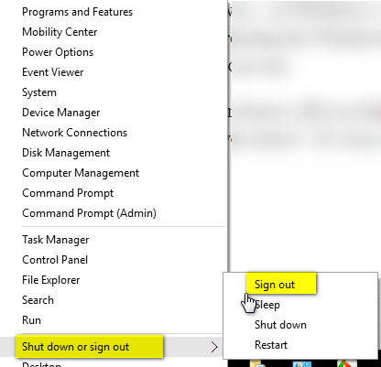
Task: Click the Run menu entry
Action: pos(31,320)
